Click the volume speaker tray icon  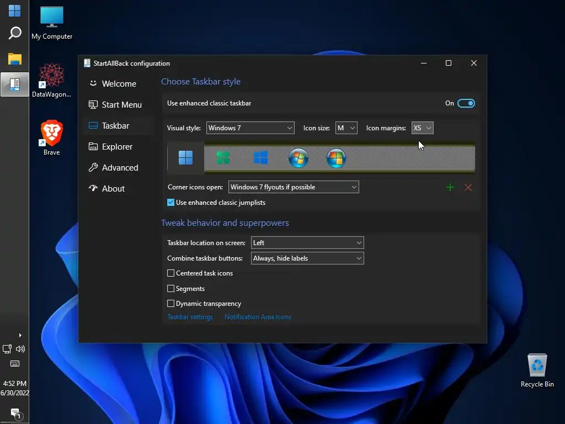click(x=20, y=349)
